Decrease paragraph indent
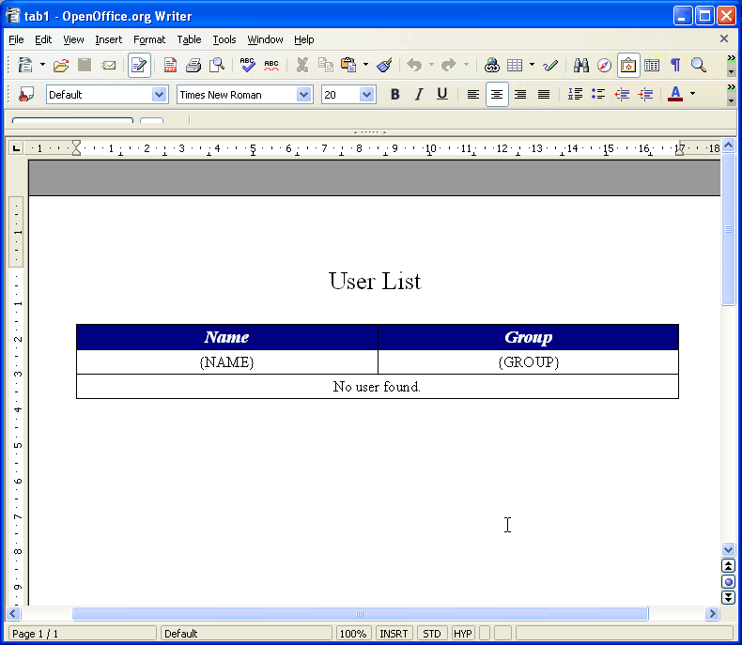The height and width of the screenshot is (645, 742). [x=622, y=95]
